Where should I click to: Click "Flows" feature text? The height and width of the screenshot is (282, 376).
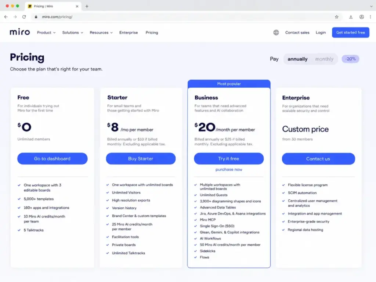tap(204, 257)
